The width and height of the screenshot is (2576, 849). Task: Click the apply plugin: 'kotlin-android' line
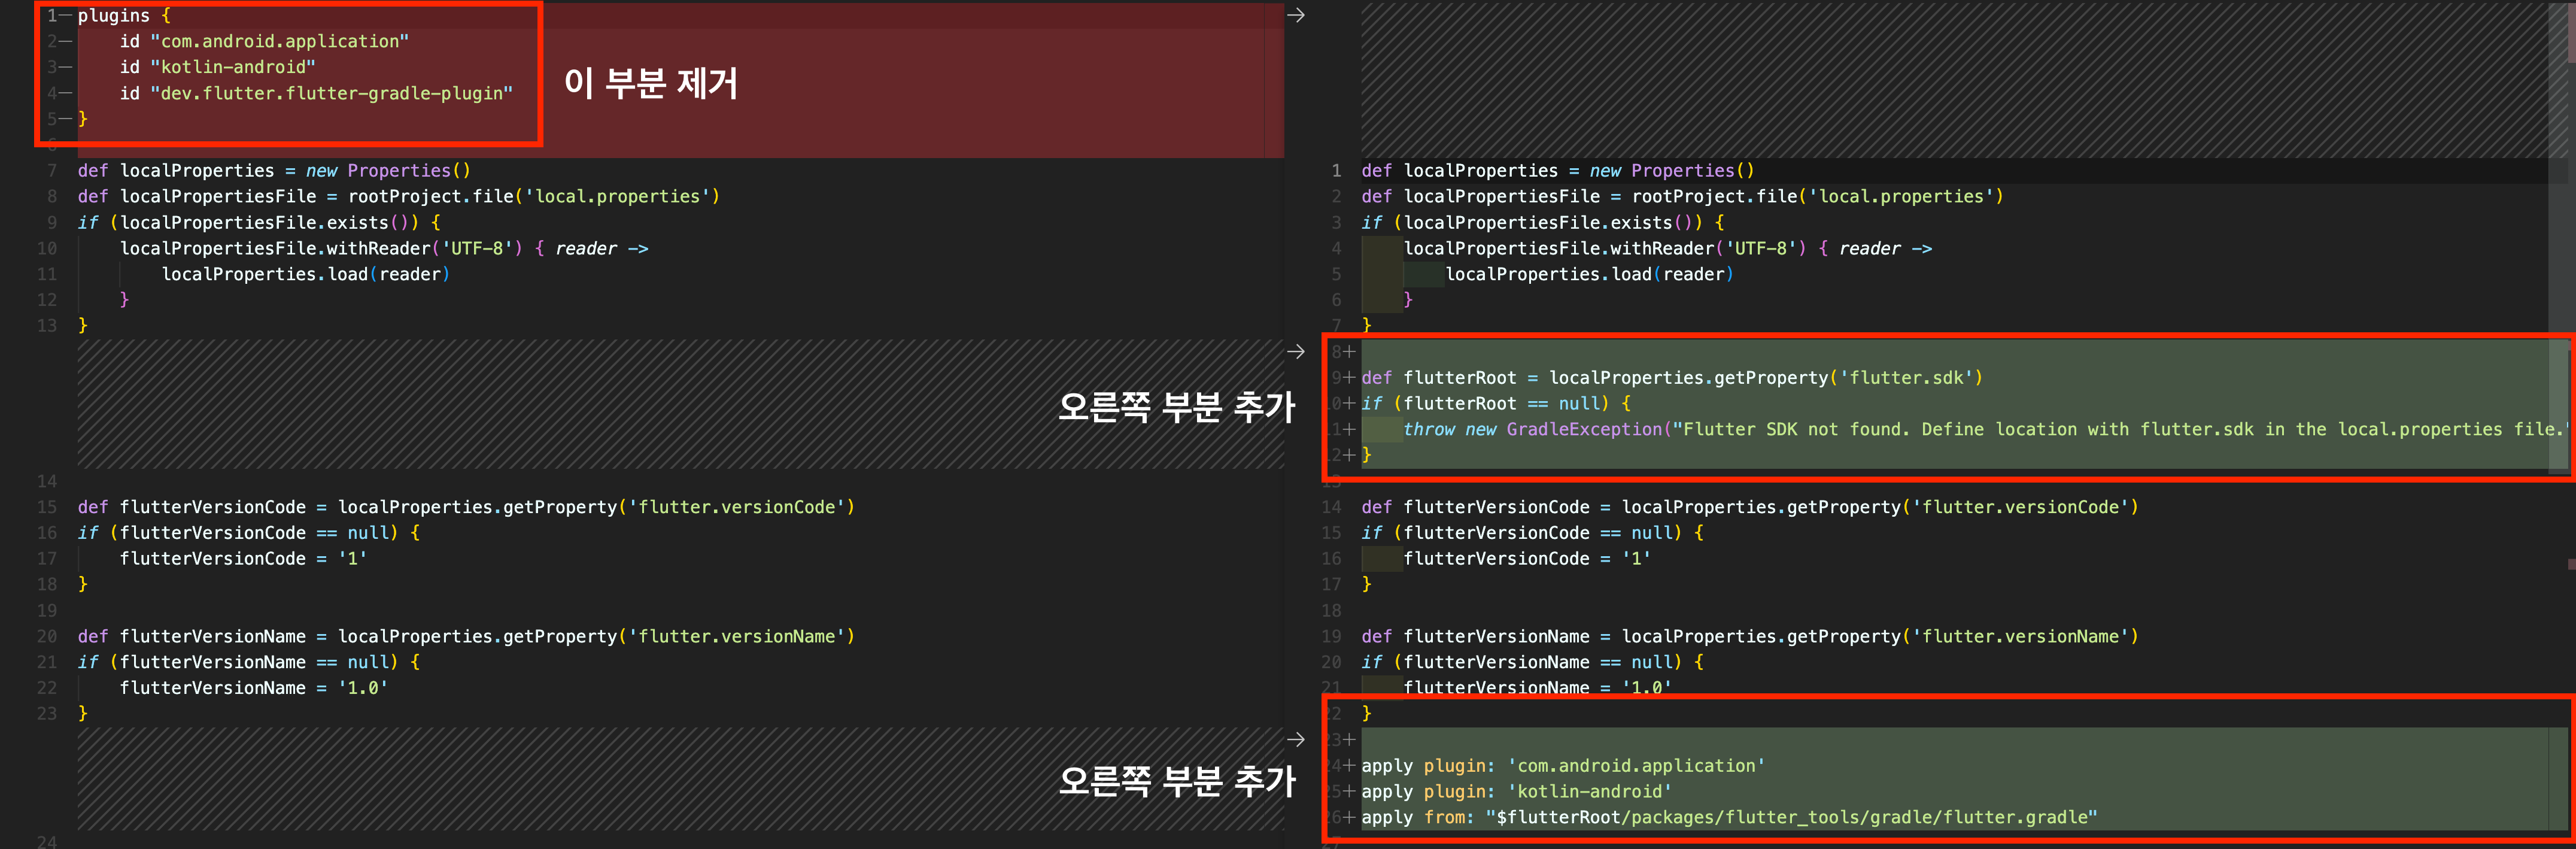pyautogui.click(x=1516, y=791)
